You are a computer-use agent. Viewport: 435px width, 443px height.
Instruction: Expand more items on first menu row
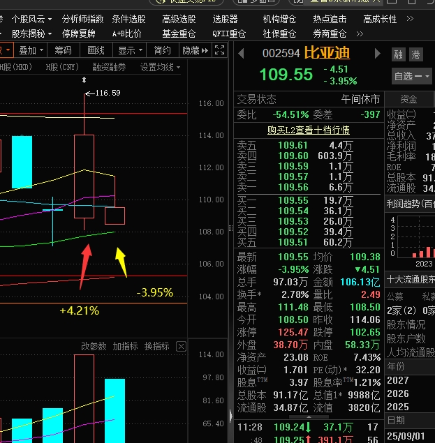(x=410, y=19)
